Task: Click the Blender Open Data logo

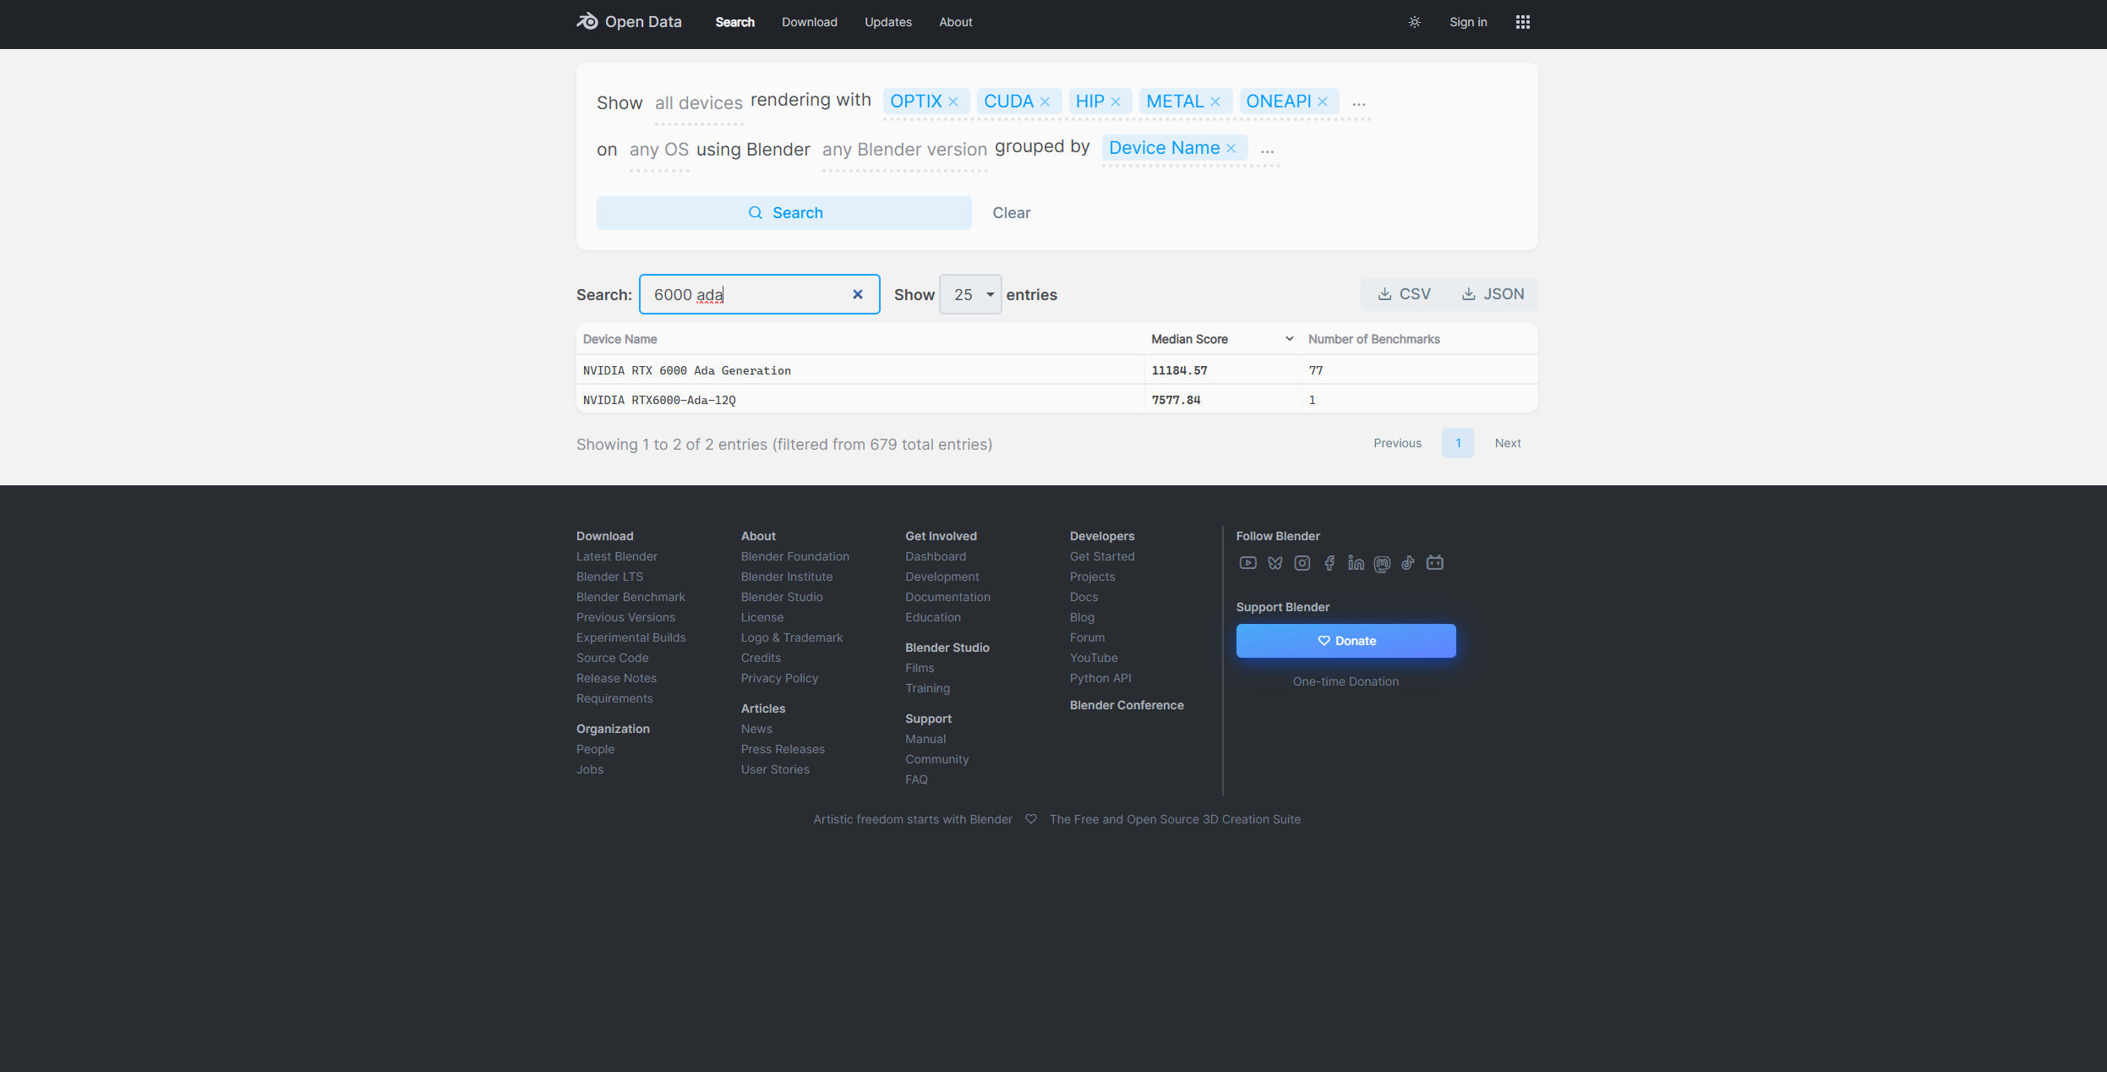Action: (x=629, y=22)
